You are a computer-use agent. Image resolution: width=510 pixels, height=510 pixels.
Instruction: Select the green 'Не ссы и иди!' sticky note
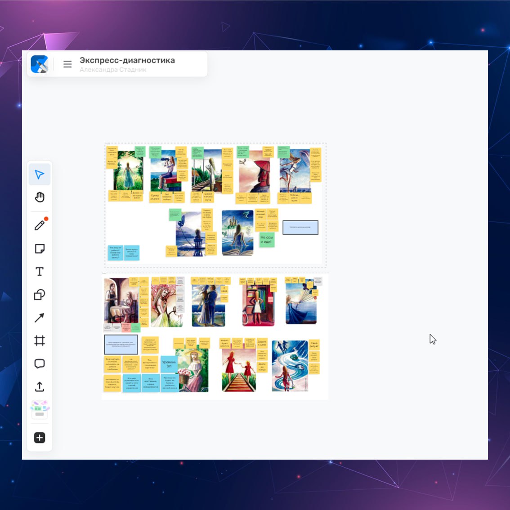267,239
